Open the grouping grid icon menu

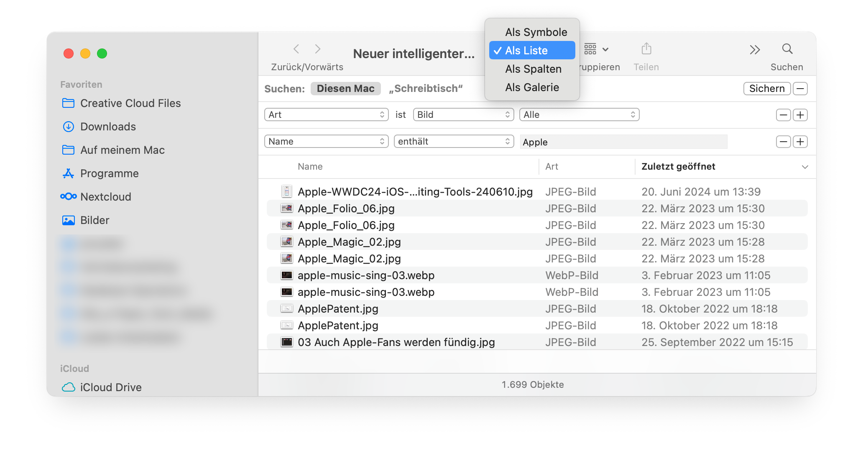click(x=590, y=49)
